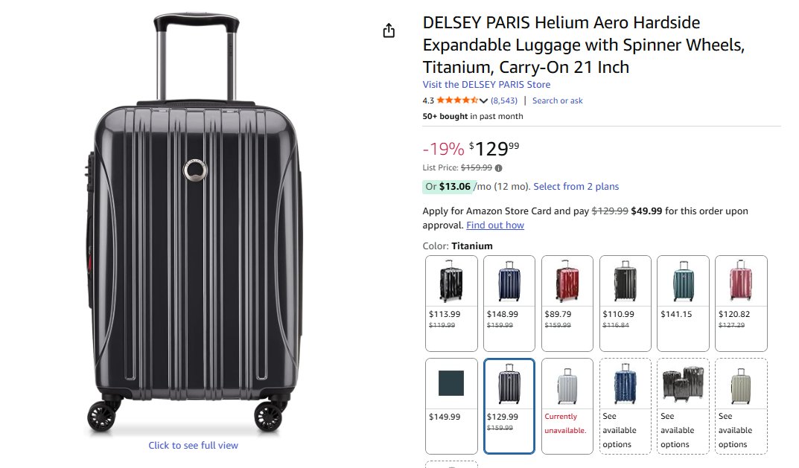Screen dimensions: 799x468
Task: Choose the navy blue suitcase at $148.99
Action: tap(509, 304)
